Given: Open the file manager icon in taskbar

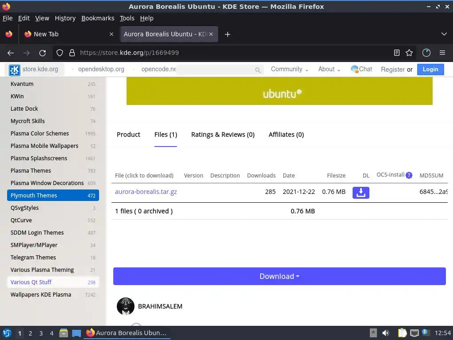Looking at the screenshot, I should [x=64, y=333].
